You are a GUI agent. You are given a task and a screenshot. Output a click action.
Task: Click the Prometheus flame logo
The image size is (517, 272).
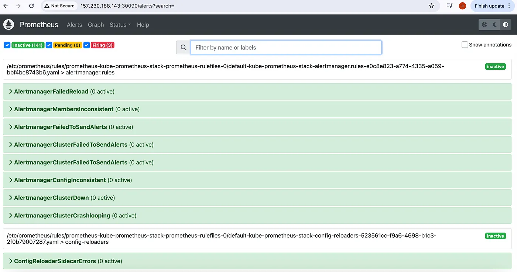8,25
